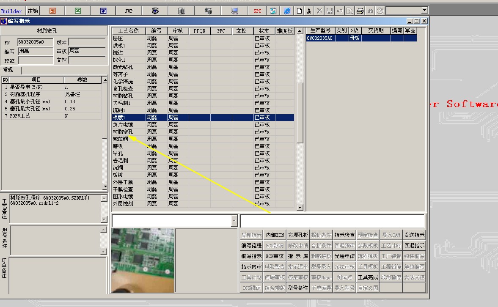Viewport: 498px width, 307px height.
Task: Click the JUP toolbar button
Action: pos(129,11)
